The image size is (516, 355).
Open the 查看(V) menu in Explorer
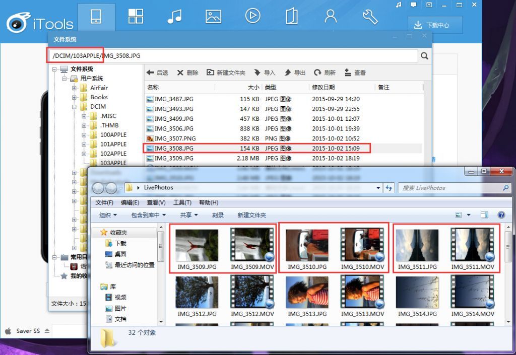click(x=156, y=202)
